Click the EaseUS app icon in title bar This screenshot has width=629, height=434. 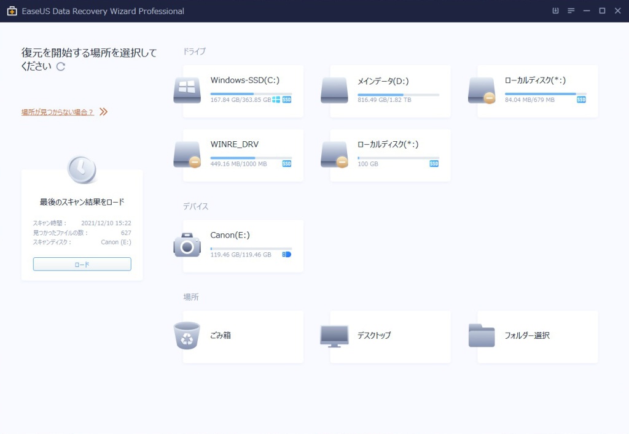click(x=12, y=11)
